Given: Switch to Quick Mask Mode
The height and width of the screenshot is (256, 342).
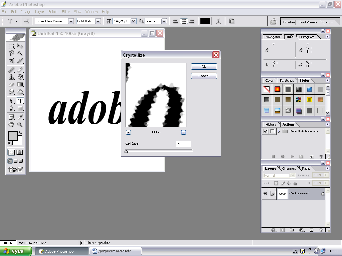Looking at the screenshot, I should (20, 152).
